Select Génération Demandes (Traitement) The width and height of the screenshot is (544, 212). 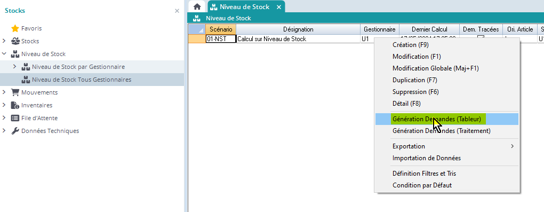(x=447, y=131)
